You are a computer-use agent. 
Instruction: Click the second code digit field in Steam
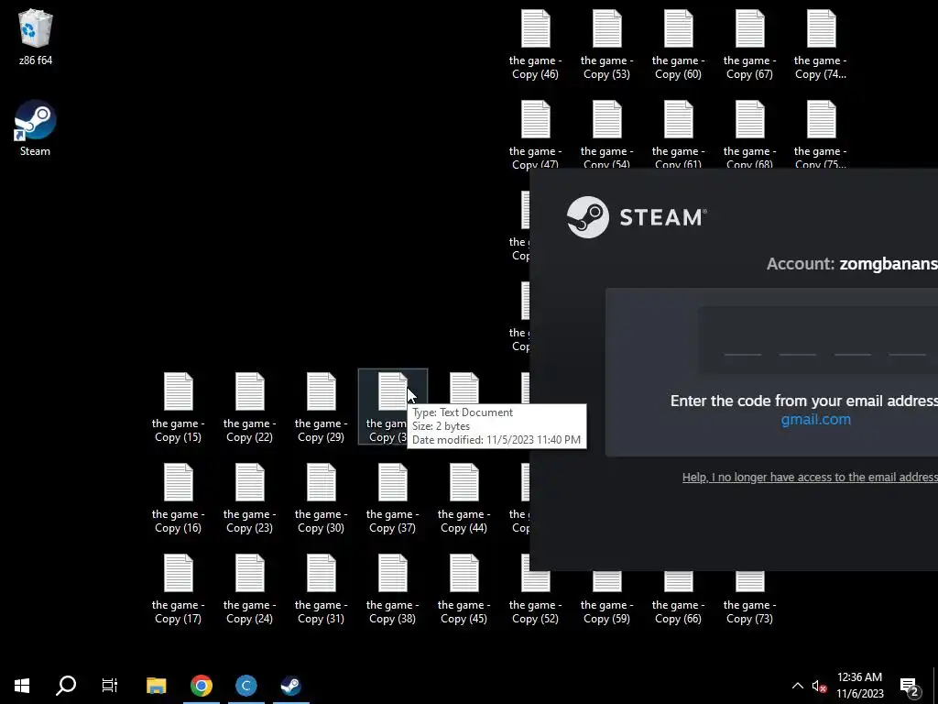(x=798, y=340)
